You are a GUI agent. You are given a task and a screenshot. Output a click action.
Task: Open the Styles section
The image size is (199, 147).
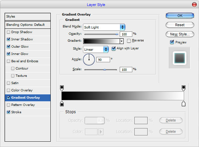pos(28,17)
